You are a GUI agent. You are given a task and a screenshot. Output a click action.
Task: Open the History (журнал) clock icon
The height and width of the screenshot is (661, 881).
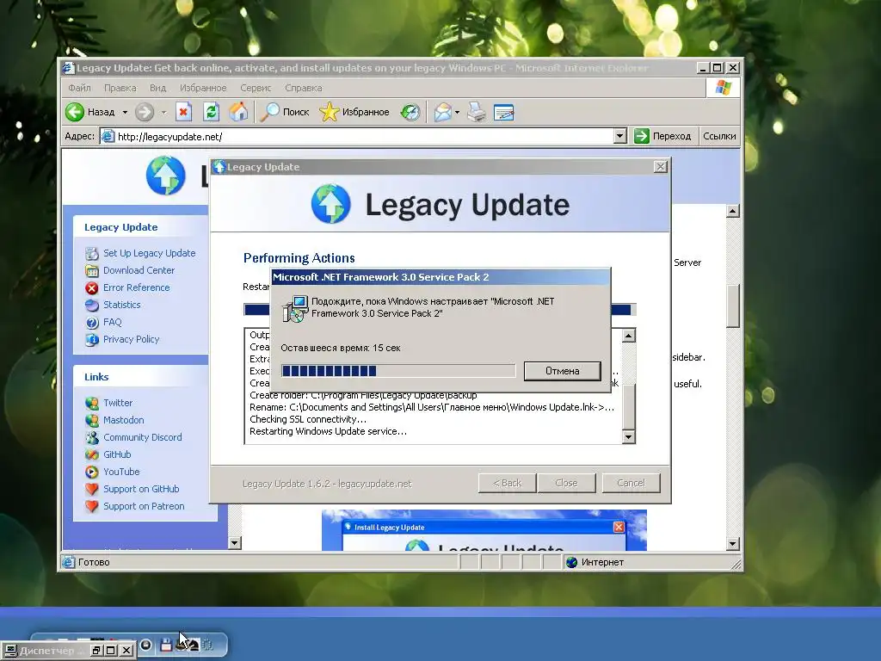point(410,112)
